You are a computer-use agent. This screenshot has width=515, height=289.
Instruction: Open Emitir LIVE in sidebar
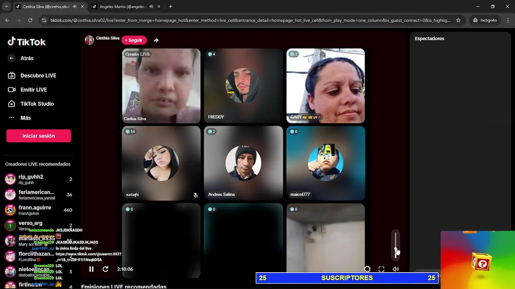[x=33, y=90]
